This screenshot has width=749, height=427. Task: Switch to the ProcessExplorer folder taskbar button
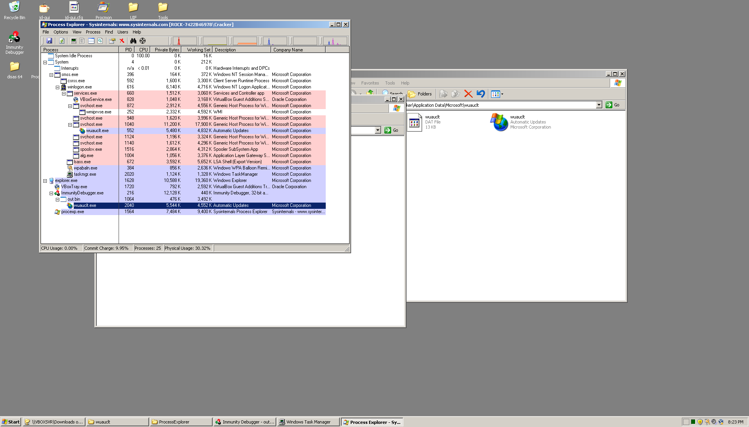[181, 422]
